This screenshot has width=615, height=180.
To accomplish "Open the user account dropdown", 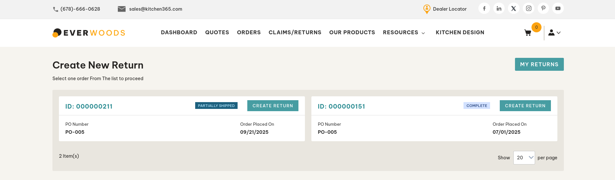I will point(554,33).
